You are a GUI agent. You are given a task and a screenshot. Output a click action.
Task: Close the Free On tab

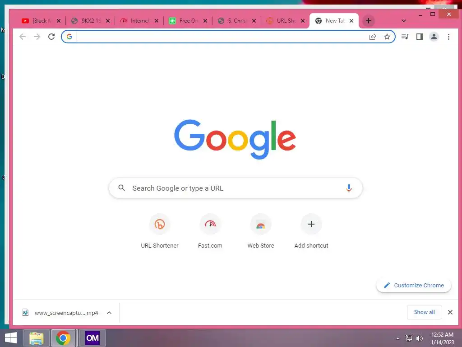(205, 21)
